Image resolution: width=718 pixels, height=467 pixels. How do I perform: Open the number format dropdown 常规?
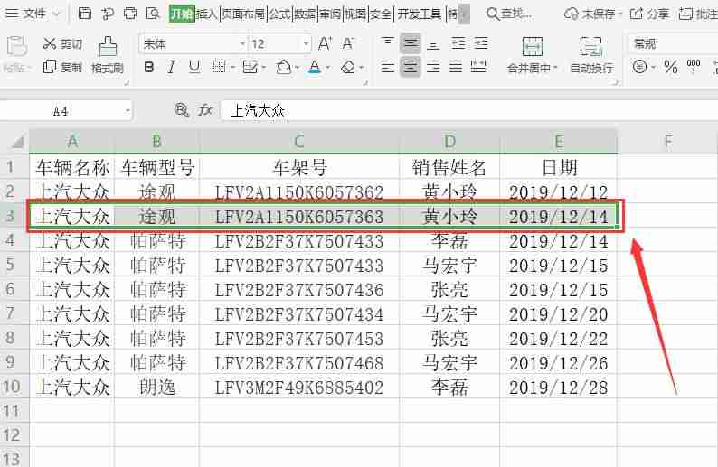click(672, 44)
